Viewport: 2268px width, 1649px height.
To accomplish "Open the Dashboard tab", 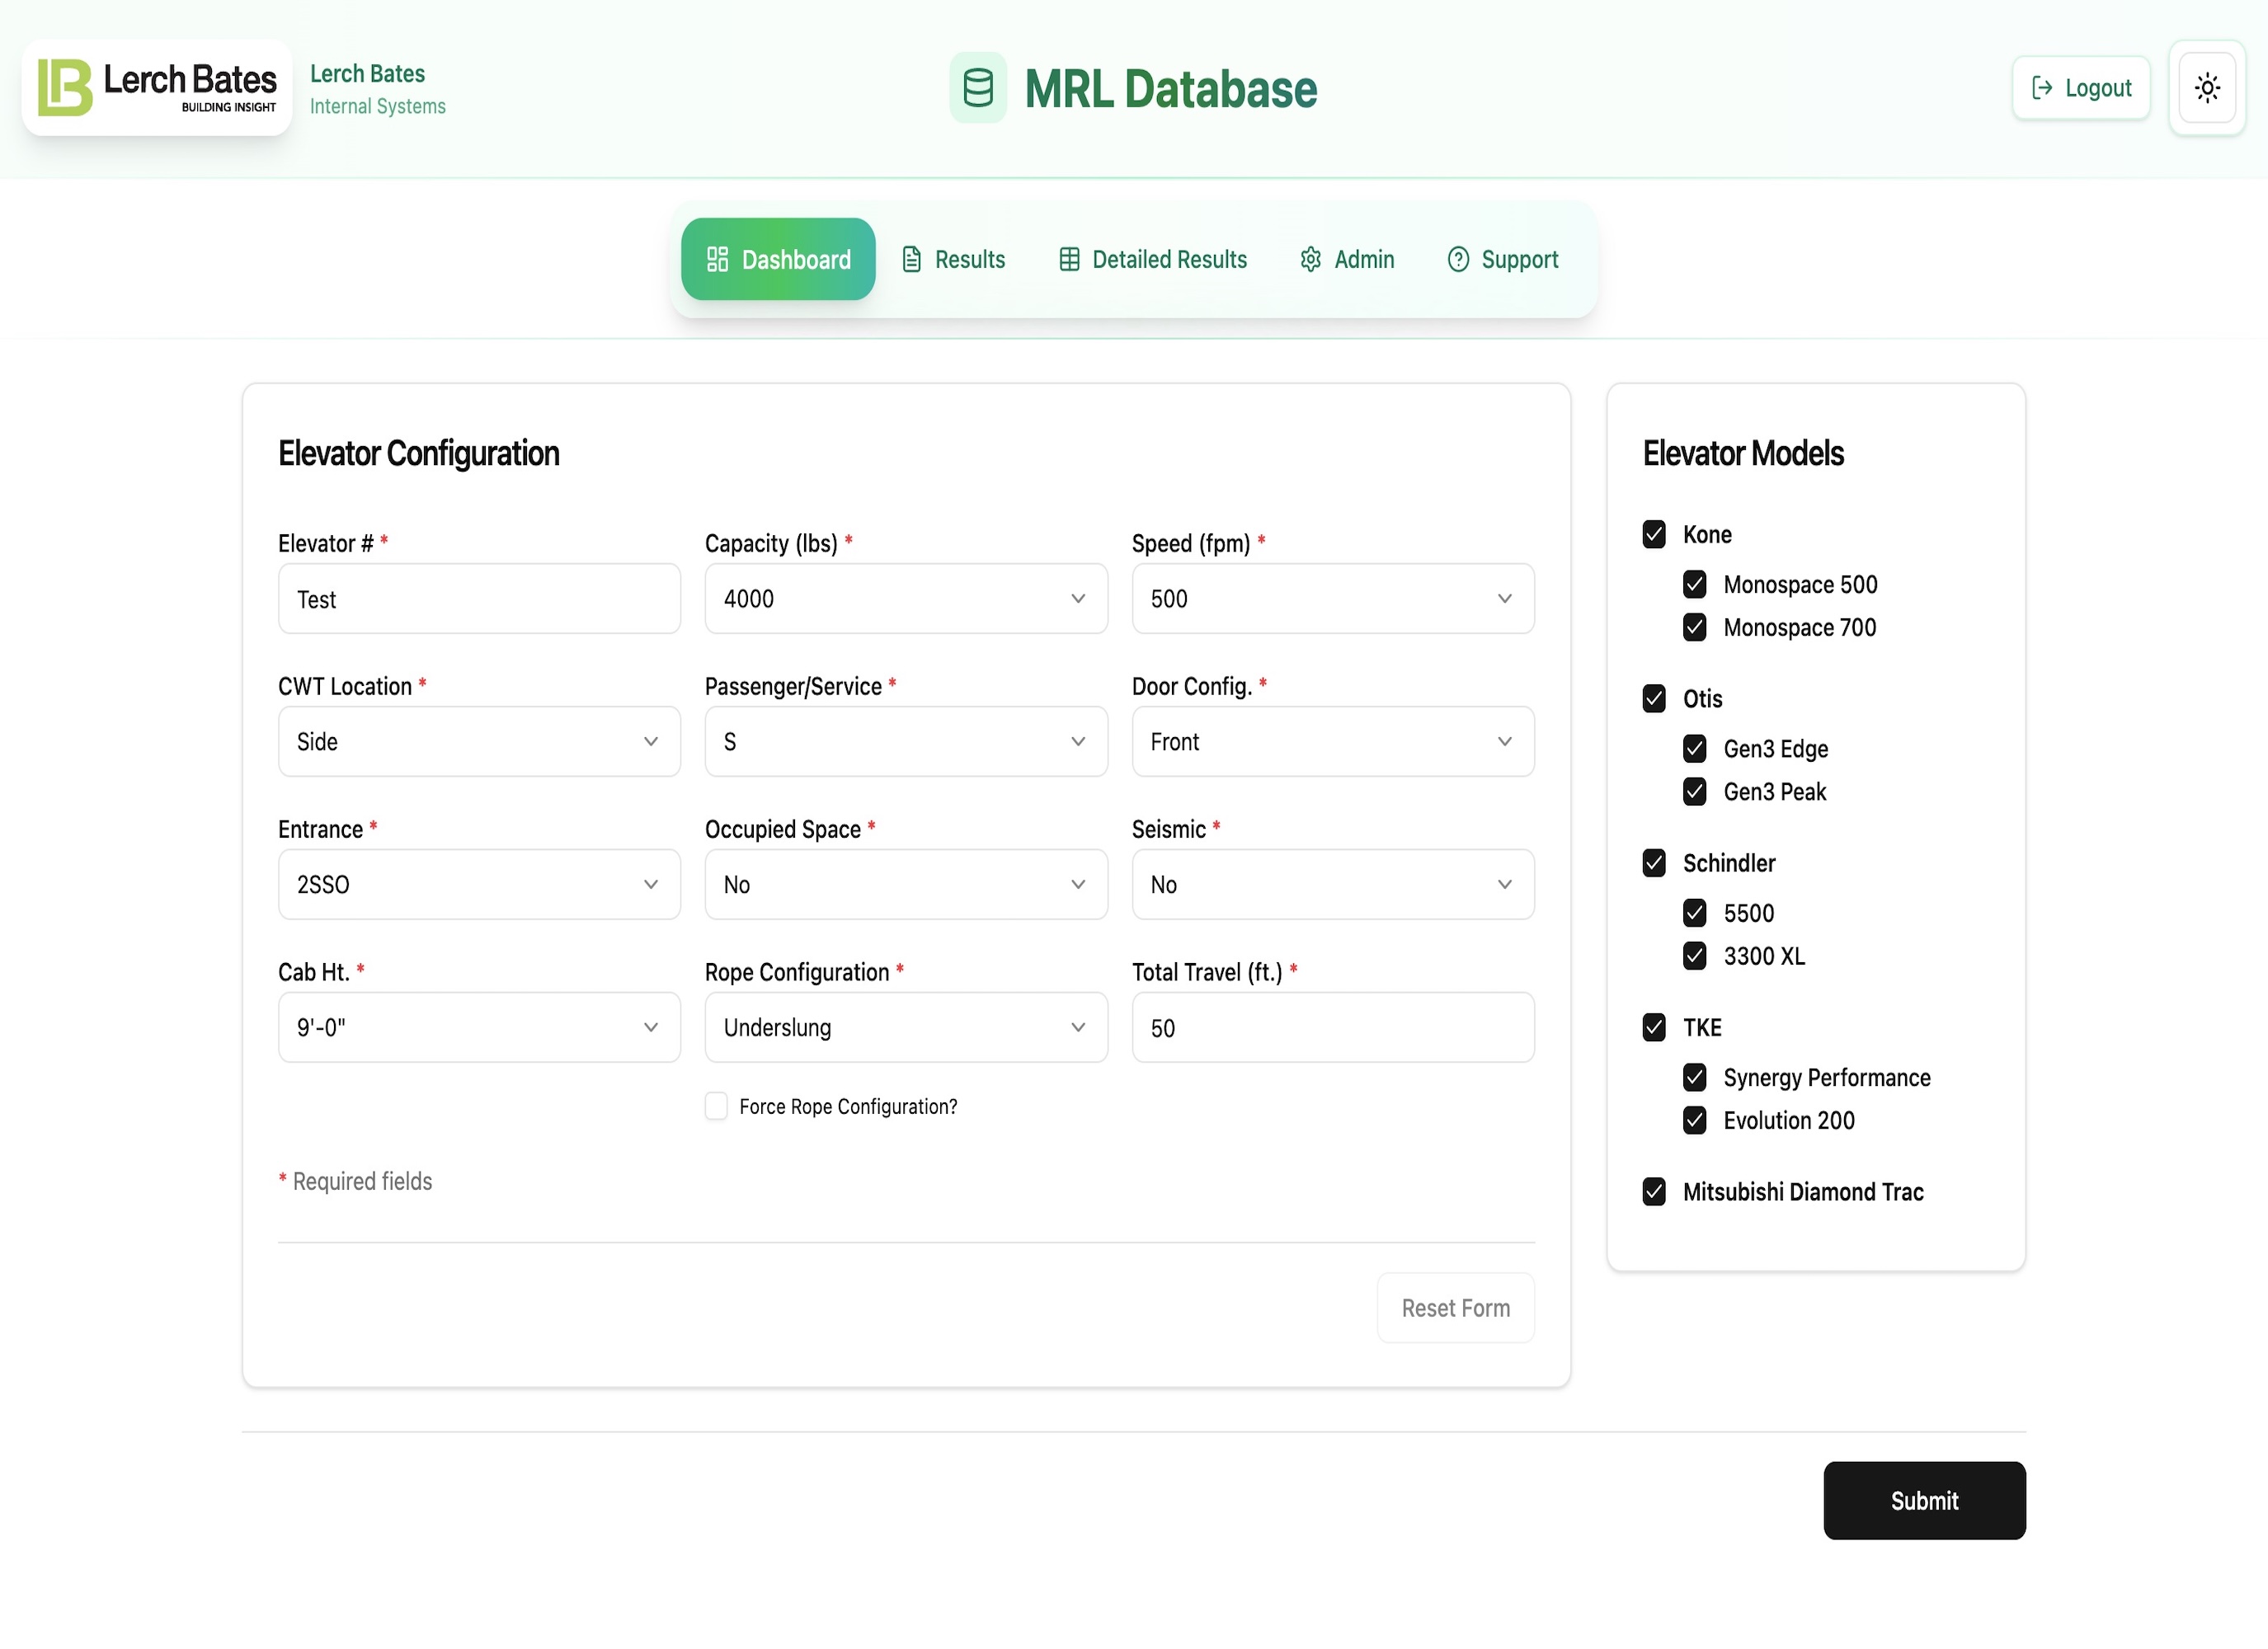I will pos(778,260).
